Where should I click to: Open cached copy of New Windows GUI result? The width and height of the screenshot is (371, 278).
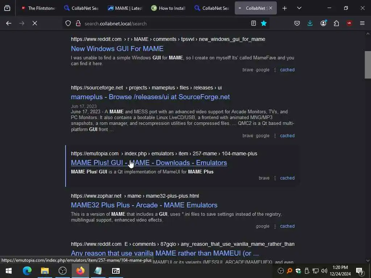[287, 70]
